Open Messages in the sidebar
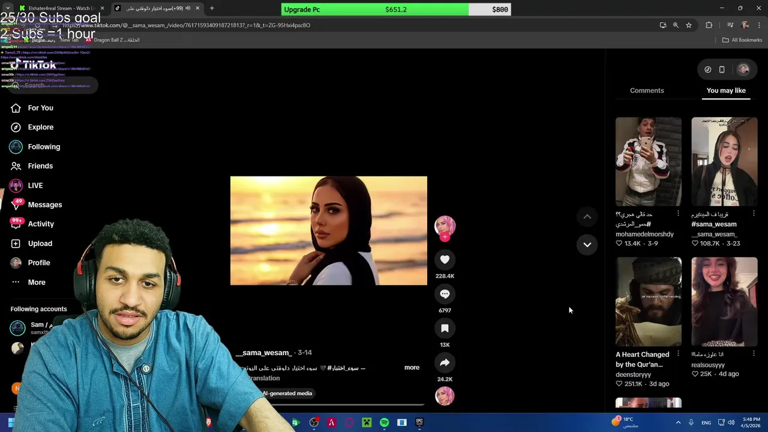The width and height of the screenshot is (768, 432). point(45,205)
